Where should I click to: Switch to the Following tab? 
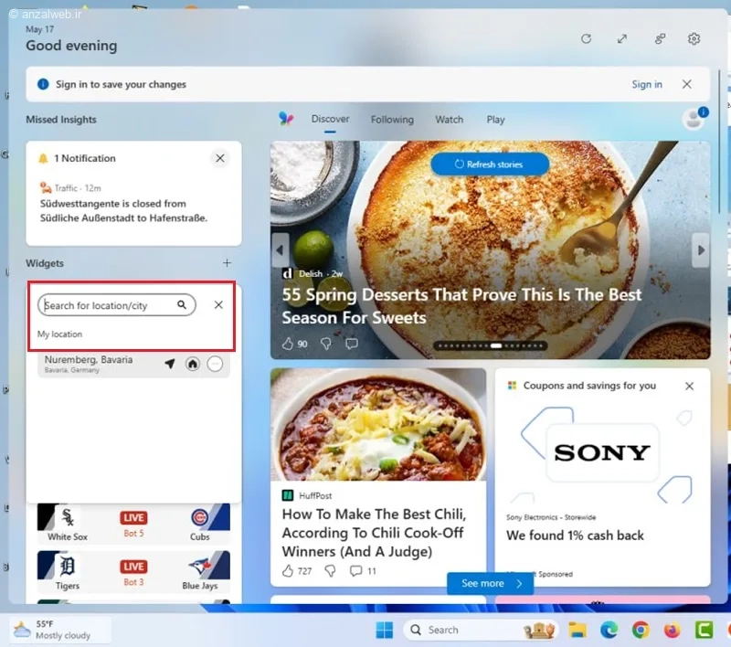click(x=392, y=120)
